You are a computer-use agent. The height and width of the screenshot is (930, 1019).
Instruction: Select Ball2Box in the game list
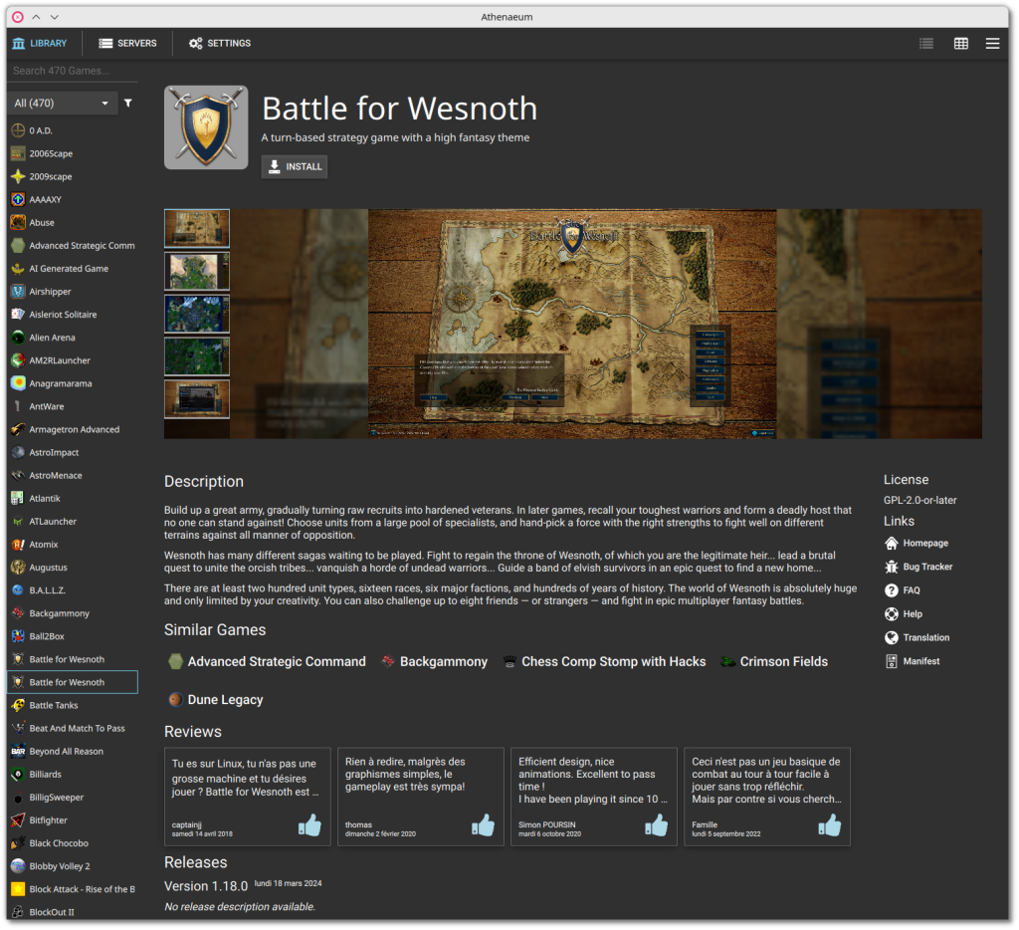point(72,636)
